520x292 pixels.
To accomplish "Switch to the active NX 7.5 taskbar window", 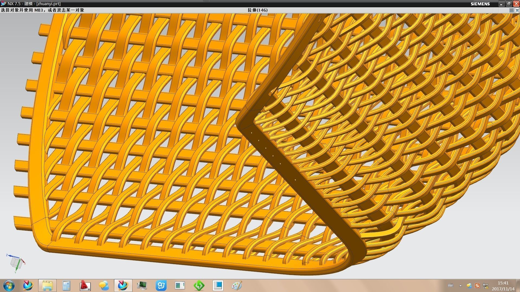I will pyautogui.click(x=123, y=286).
